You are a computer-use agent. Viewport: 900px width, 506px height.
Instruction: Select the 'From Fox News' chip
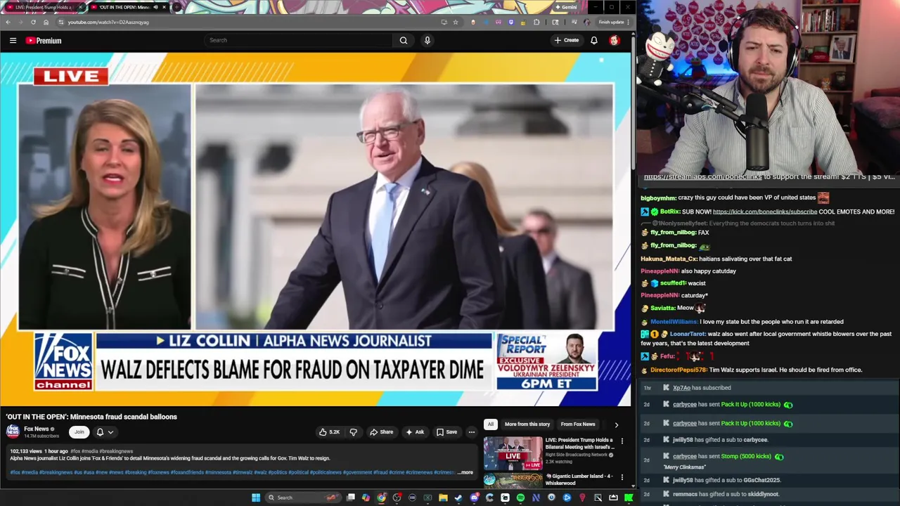[578, 424]
